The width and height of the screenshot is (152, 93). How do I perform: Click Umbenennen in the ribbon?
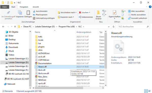pyautogui.click(x=86, y=17)
